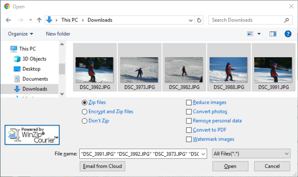Click the Chrome icon in the title bar
The width and height of the screenshot is (298, 177).
[7, 6]
